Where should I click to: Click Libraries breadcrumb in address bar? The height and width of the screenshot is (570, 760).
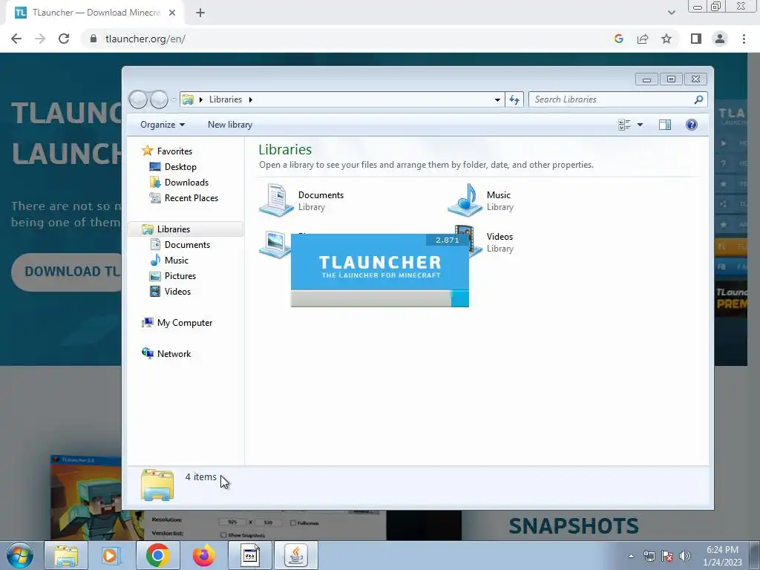click(226, 99)
